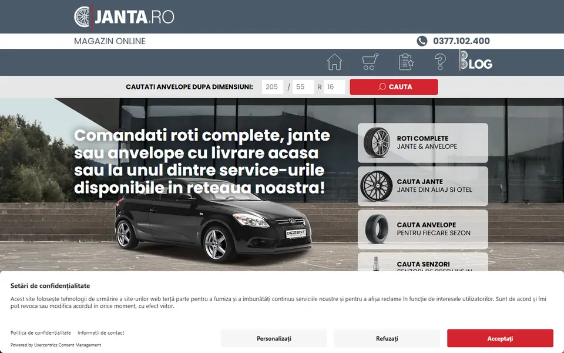The width and height of the screenshot is (564, 353).
Task: Click the phone number 0377.102.400
Action: [x=462, y=41]
